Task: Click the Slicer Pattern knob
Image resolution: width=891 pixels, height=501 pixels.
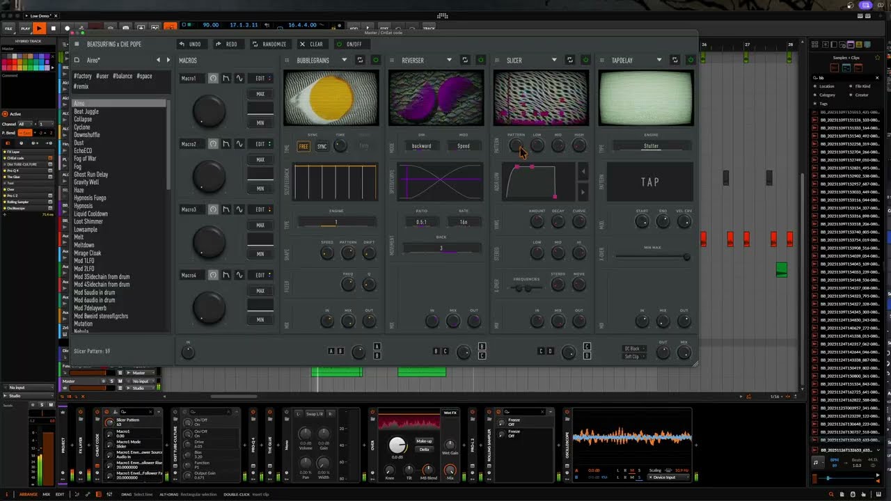Action: [516, 145]
